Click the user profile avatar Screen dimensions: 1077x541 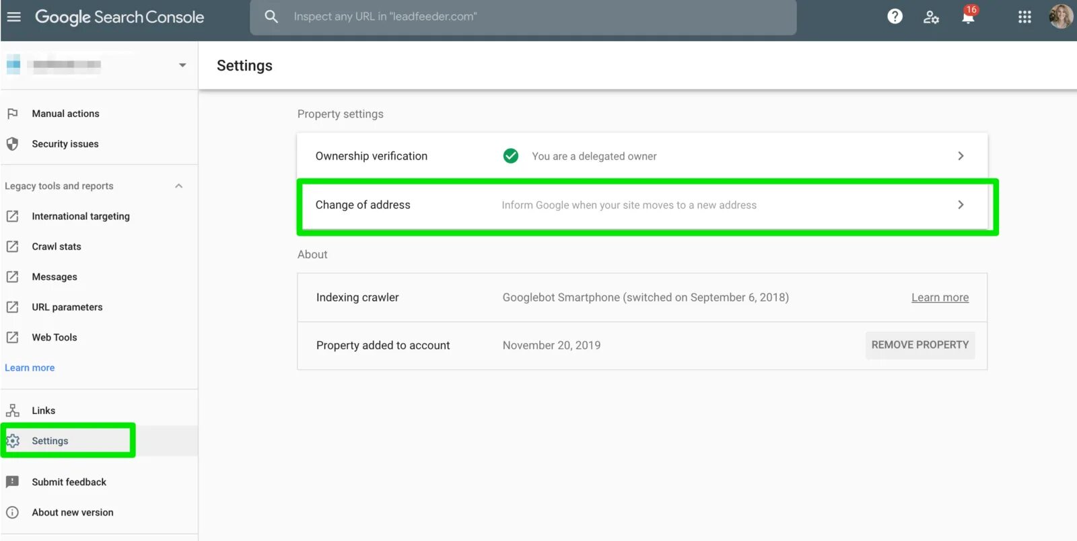point(1061,16)
